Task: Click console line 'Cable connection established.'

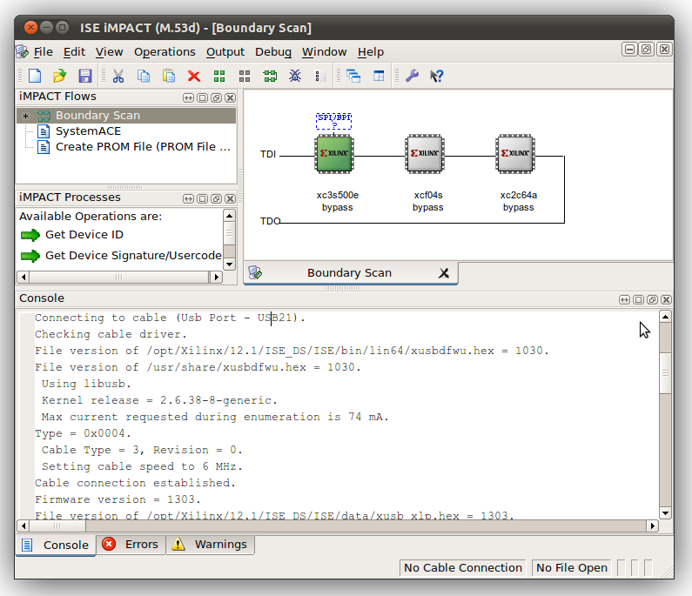Action: [x=135, y=483]
